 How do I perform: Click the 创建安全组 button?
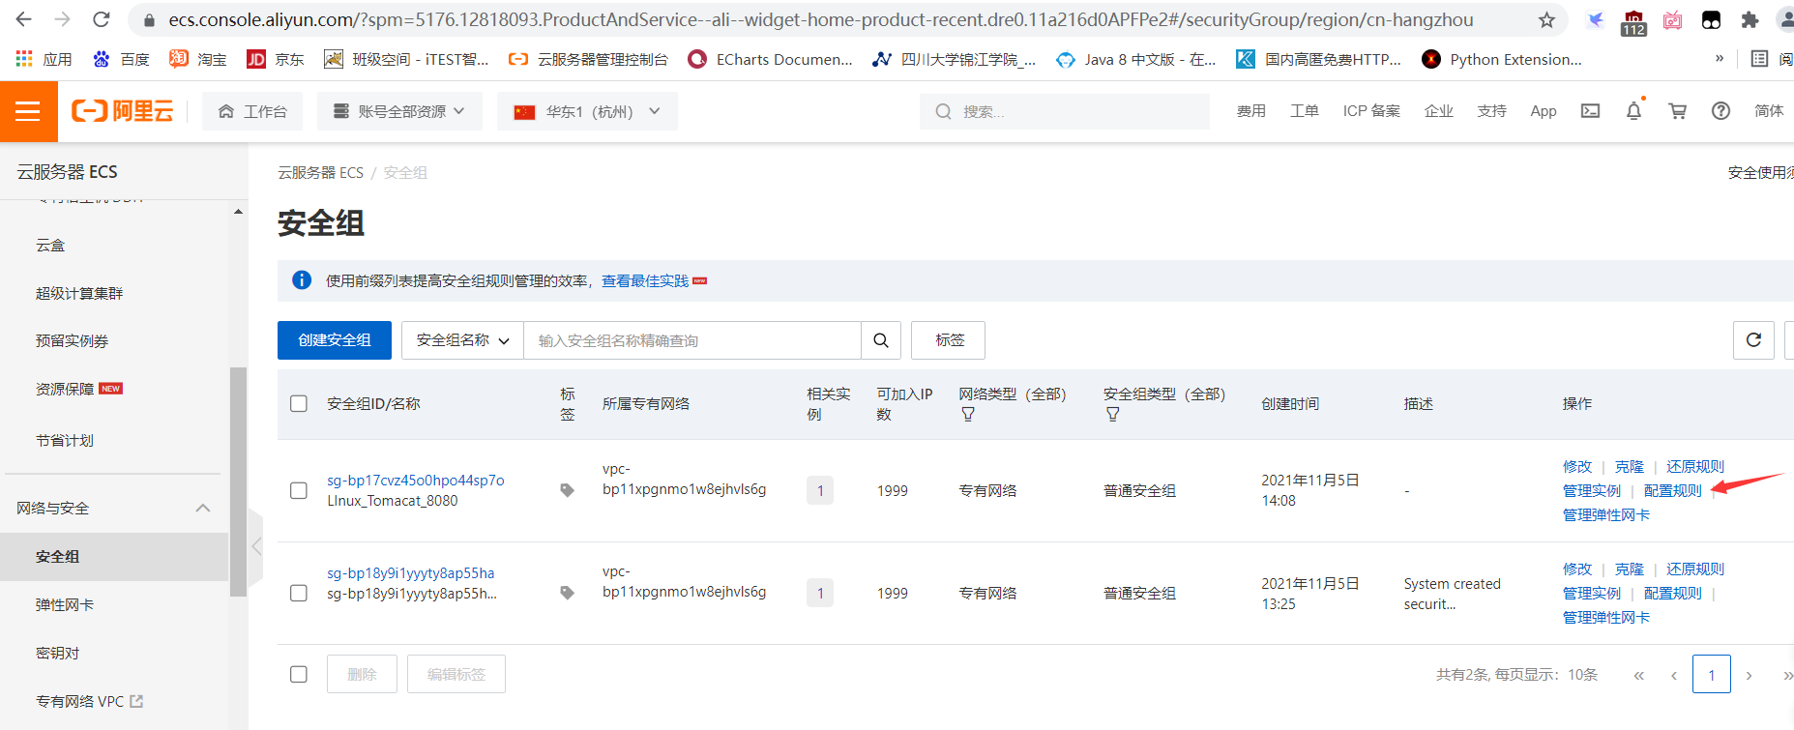pyautogui.click(x=335, y=340)
